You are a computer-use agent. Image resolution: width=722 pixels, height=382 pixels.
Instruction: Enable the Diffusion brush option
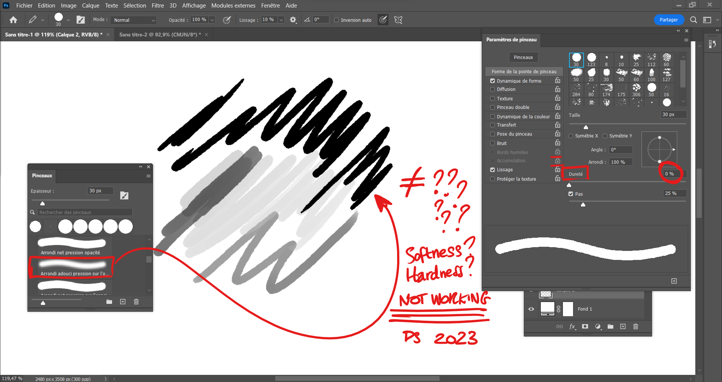tap(493, 89)
